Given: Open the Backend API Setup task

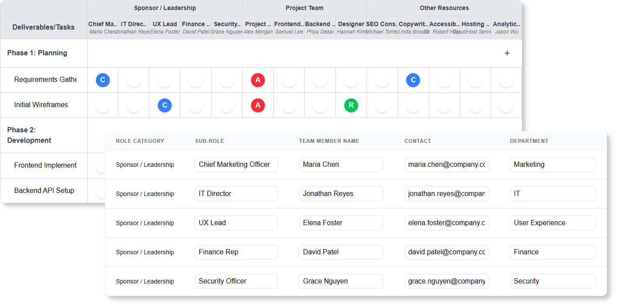Looking at the screenshot, I should pyautogui.click(x=44, y=191).
